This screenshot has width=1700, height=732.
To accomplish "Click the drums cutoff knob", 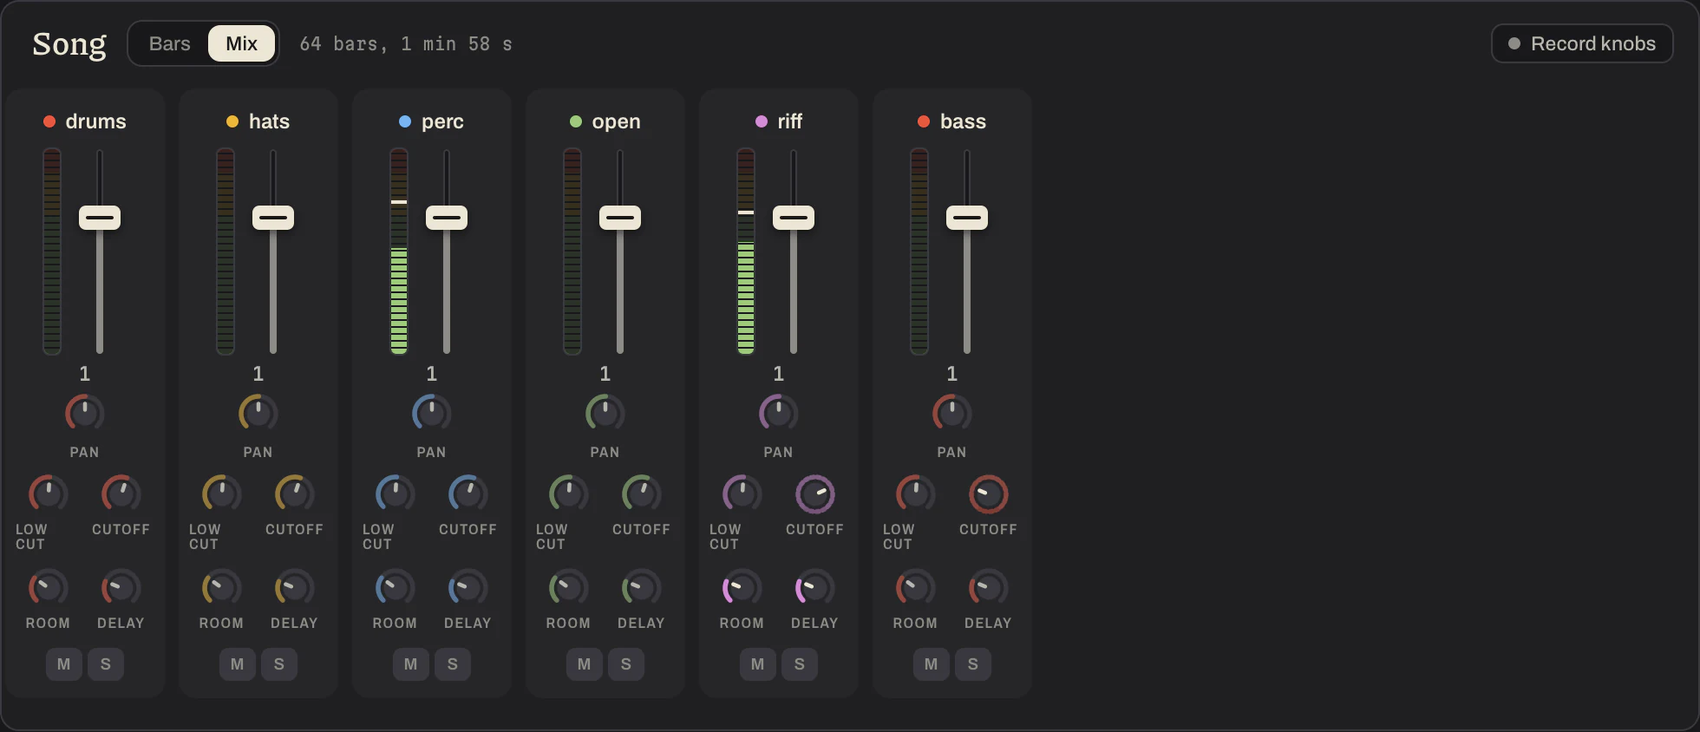I will (121, 494).
